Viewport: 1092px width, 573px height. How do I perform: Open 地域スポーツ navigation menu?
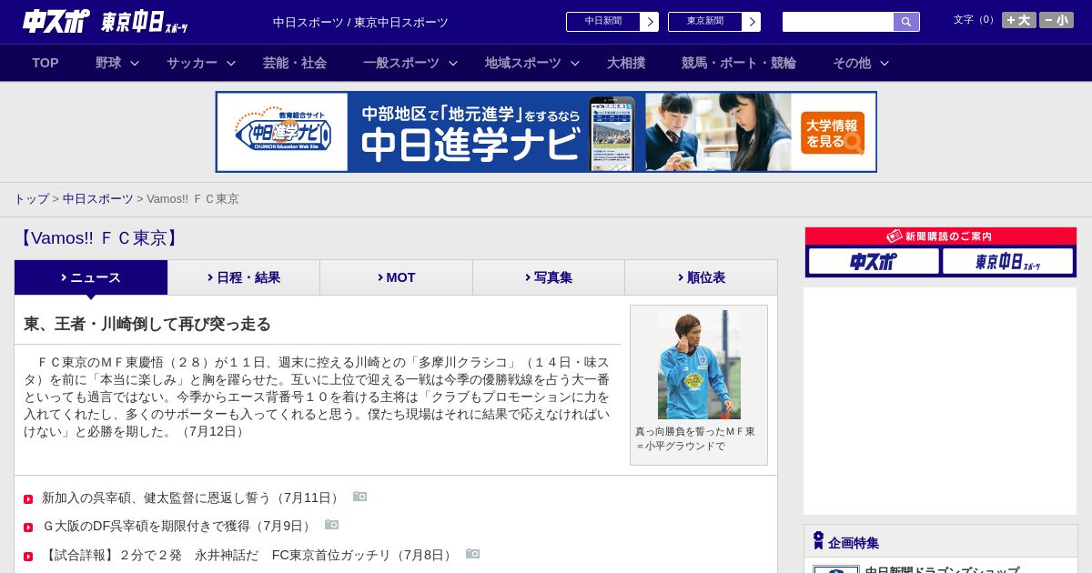pyautogui.click(x=523, y=63)
